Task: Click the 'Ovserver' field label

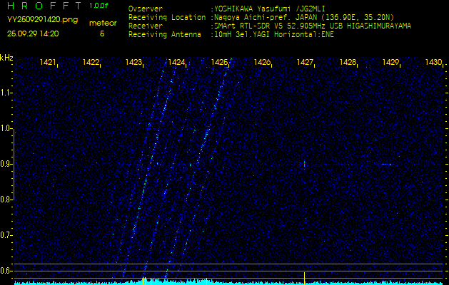Action: tap(146, 9)
